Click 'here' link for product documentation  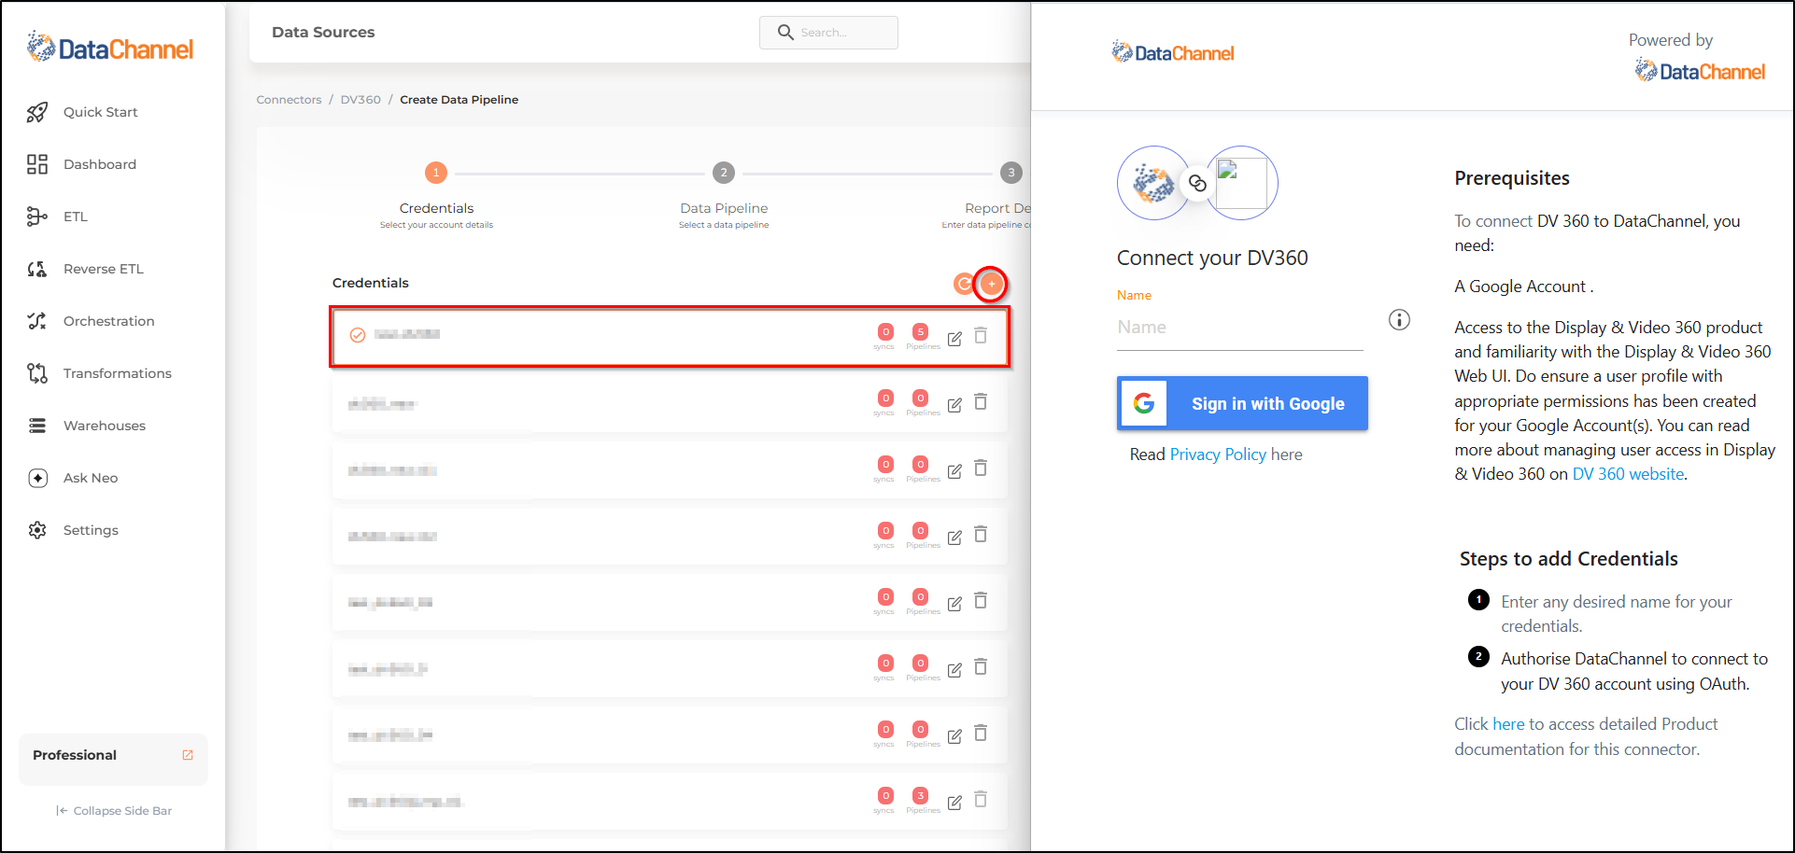coord(1508,724)
